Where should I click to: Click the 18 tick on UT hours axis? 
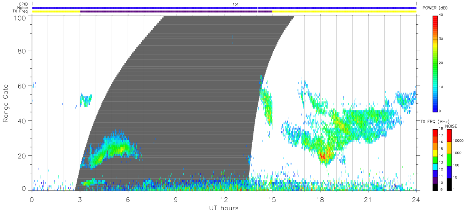[320, 200]
